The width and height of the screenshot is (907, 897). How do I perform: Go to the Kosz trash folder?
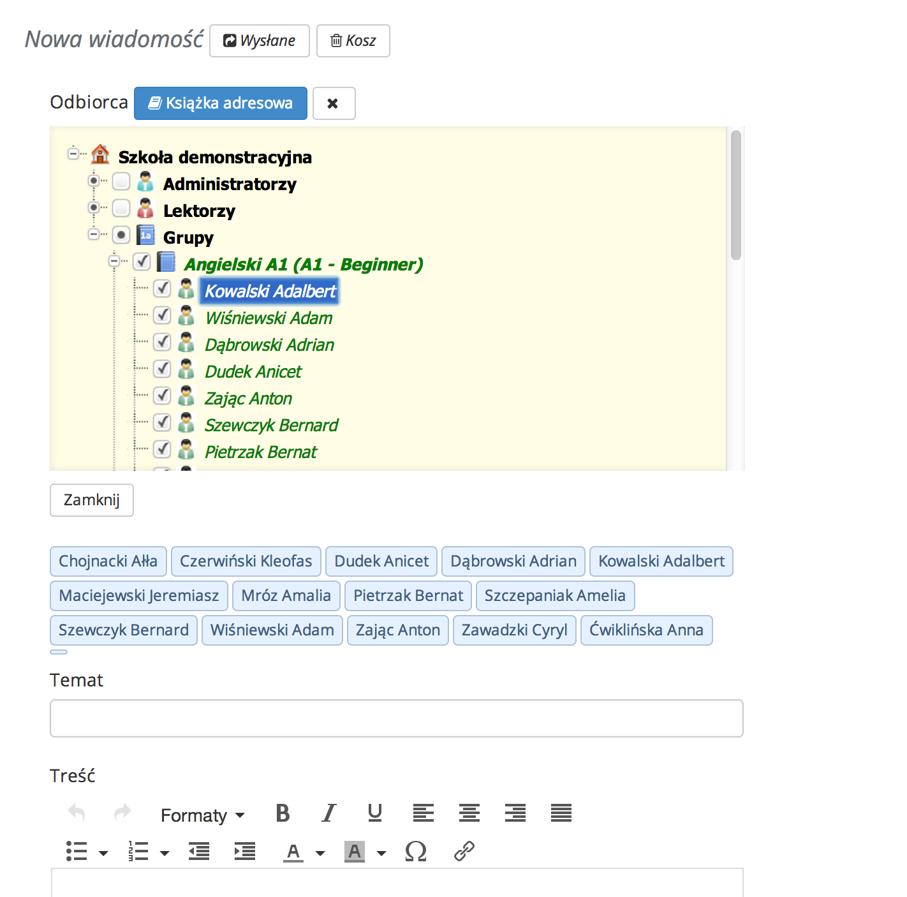[353, 41]
